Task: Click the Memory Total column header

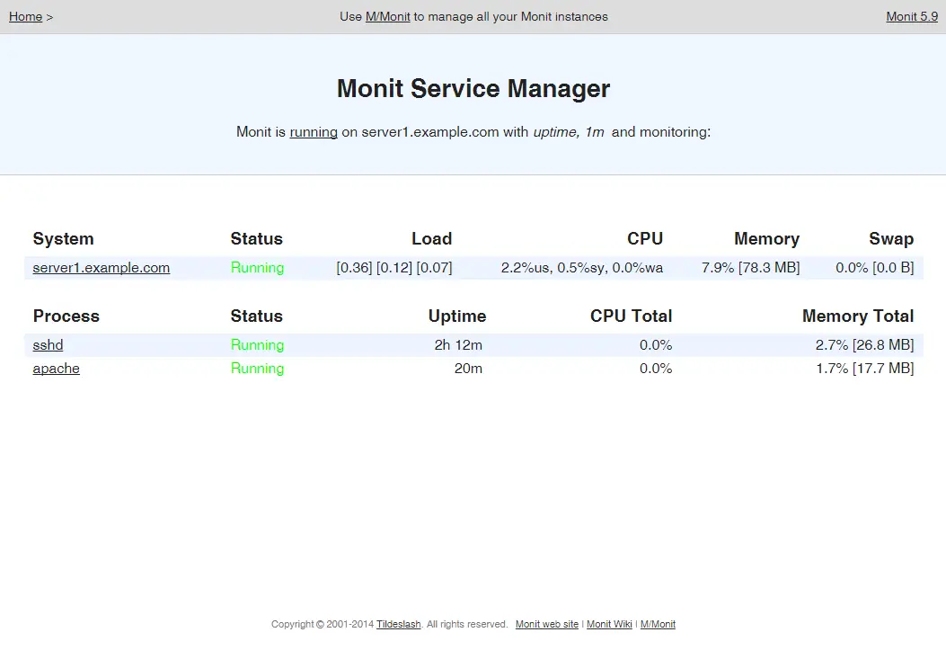Action: [858, 316]
